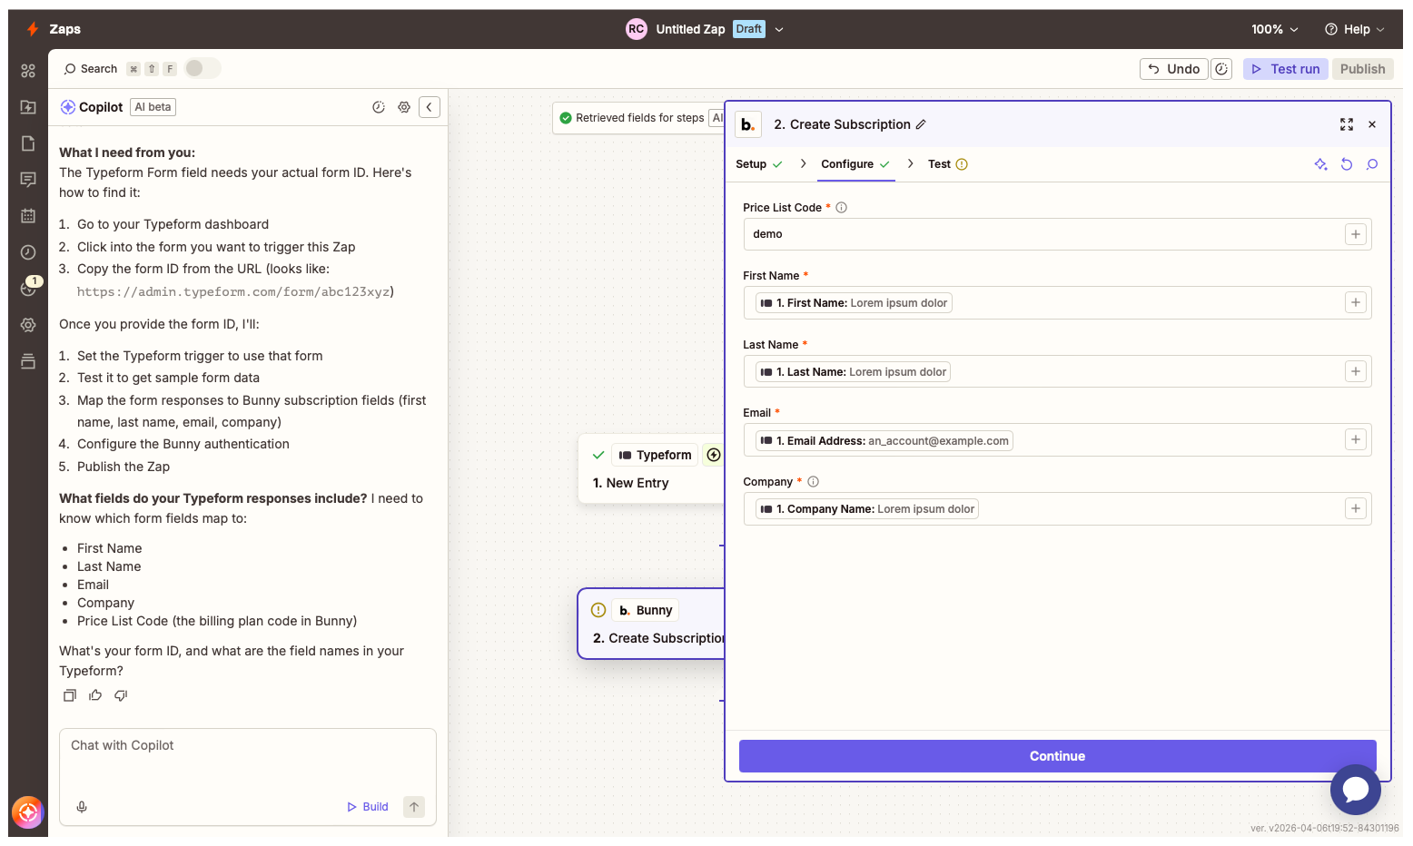The width and height of the screenshot is (1413, 846).
Task: Open the Help dropdown in the top bar
Action: 1355,28
